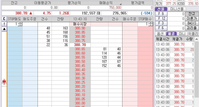Click the 매도주문 column header
Image resolution: width=199 pixels, height=107 pixels.
(30, 19)
